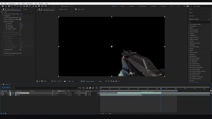
Task: Toggle Use Motion Blur checkbox
Action: pos(20,50)
